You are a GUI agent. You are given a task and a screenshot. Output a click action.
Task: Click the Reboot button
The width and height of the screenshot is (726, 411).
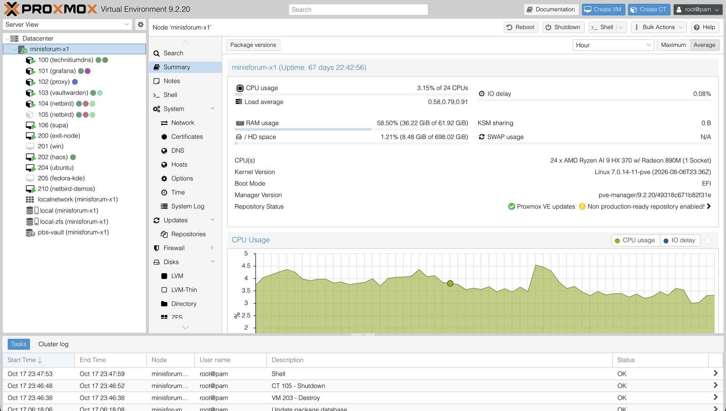point(521,28)
